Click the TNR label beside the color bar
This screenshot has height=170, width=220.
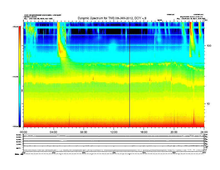22,91
